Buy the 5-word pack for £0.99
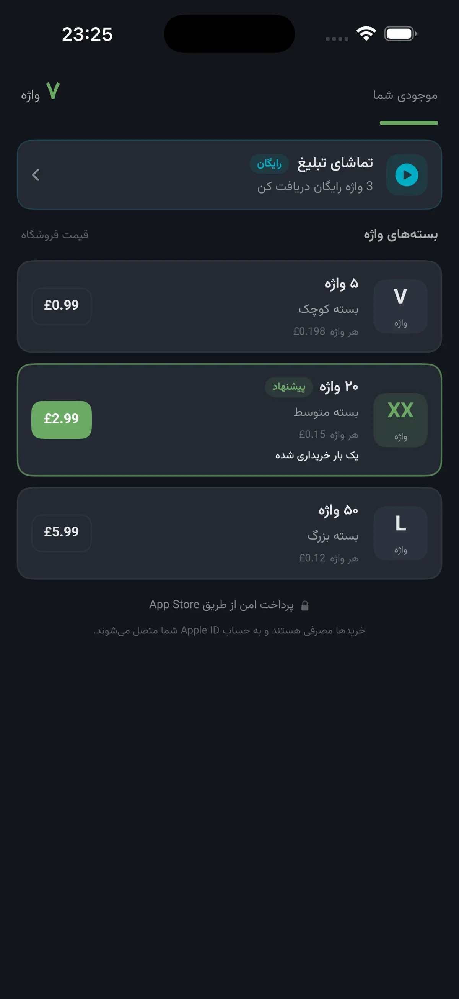 [62, 306]
